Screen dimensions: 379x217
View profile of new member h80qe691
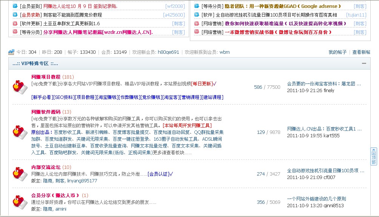[168, 52]
